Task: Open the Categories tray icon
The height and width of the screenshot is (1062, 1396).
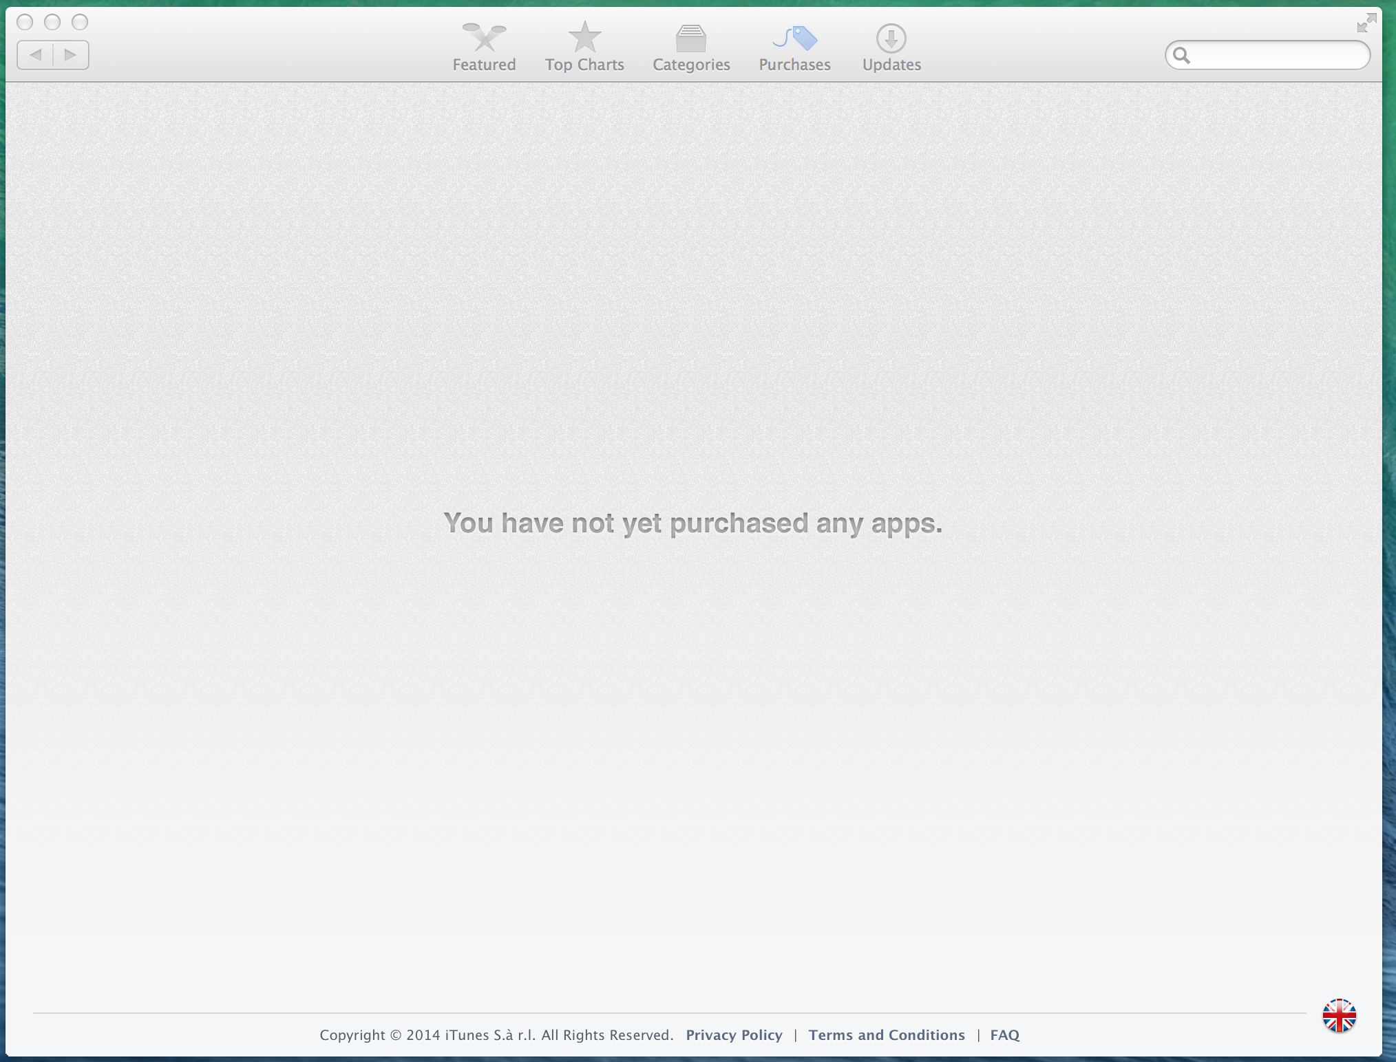Action: pos(690,39)
